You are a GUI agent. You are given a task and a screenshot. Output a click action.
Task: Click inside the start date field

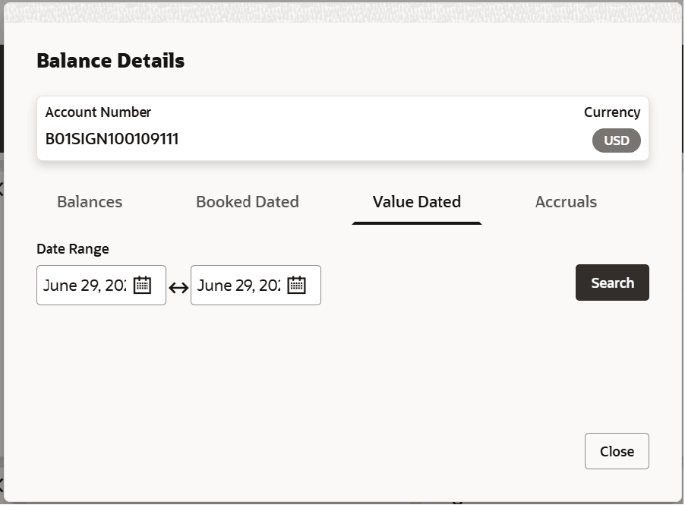click(x=84, y=285)
